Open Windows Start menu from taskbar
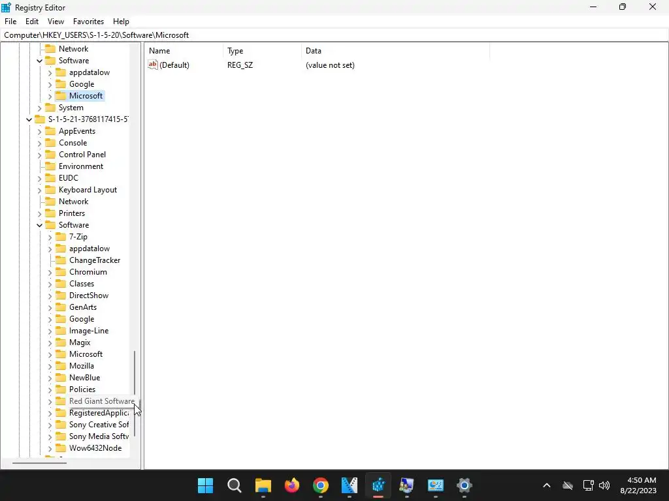This screenshot has height=501, width=669. click(x=206, y=485)
